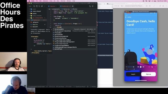Open QuickTime share and playback speed menu
The height and width of the screenshot is (94, 168).
155,67
